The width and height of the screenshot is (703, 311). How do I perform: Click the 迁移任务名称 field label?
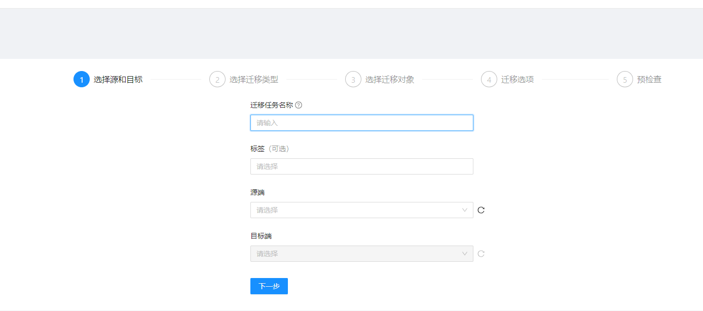(272, 106)
